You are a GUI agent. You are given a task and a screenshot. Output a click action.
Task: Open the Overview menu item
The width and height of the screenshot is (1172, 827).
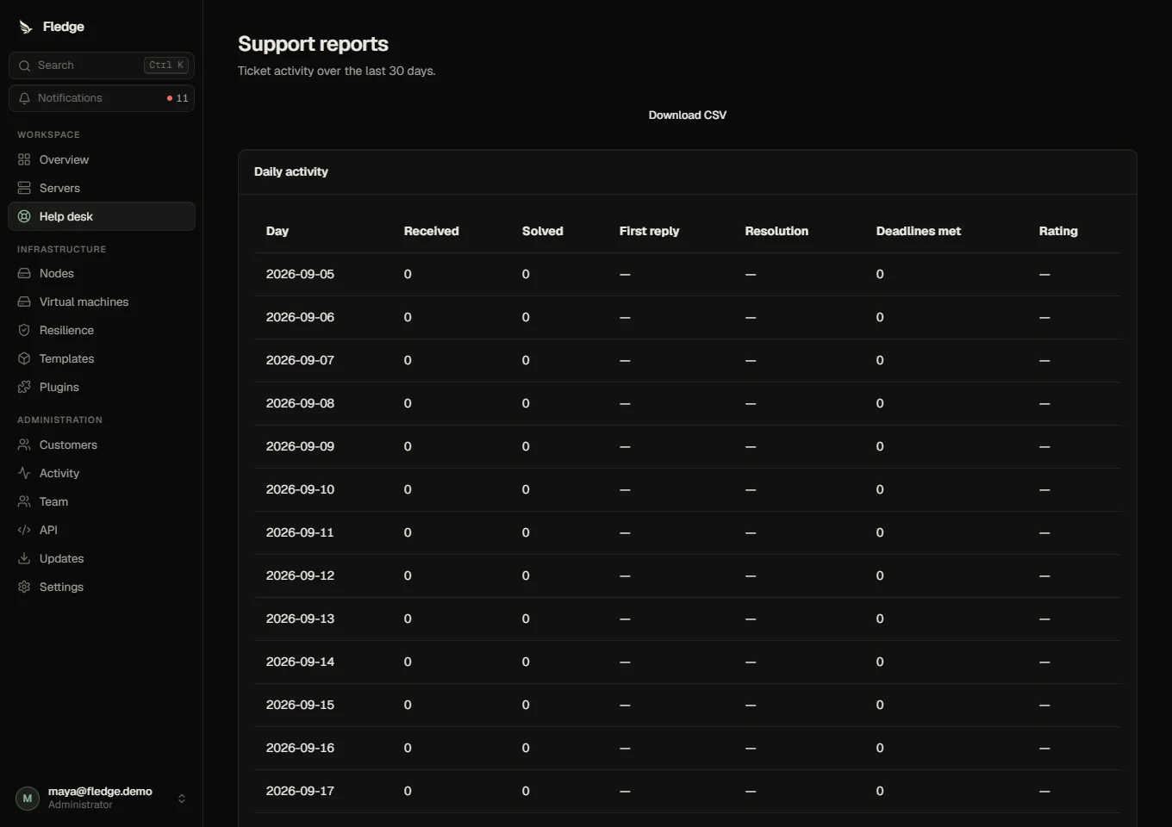(x=102, y=159)
